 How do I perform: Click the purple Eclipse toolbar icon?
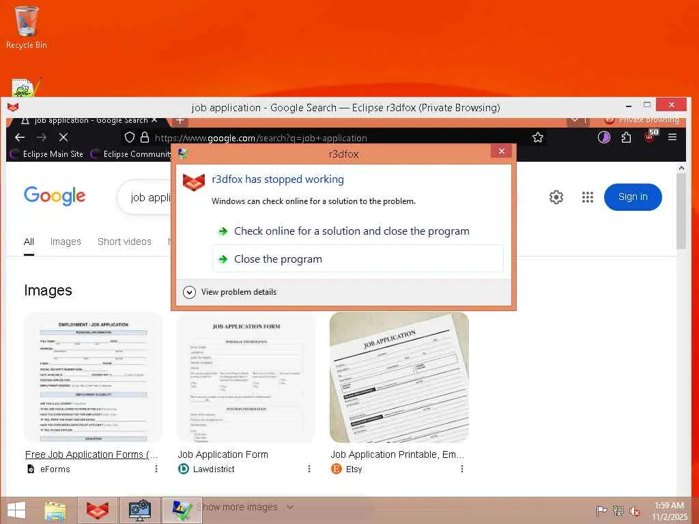[603, 137]
